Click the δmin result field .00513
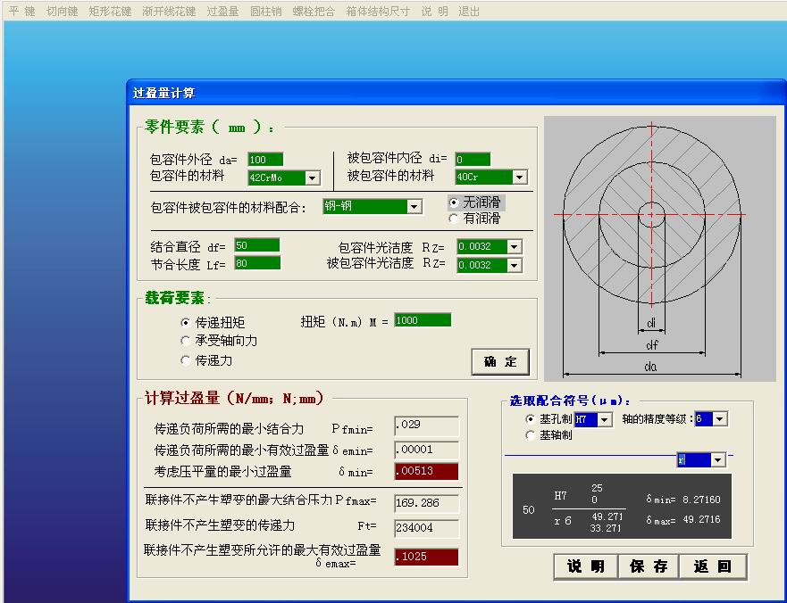The width and height of the screenshot is (787, 603). [427, 471]
